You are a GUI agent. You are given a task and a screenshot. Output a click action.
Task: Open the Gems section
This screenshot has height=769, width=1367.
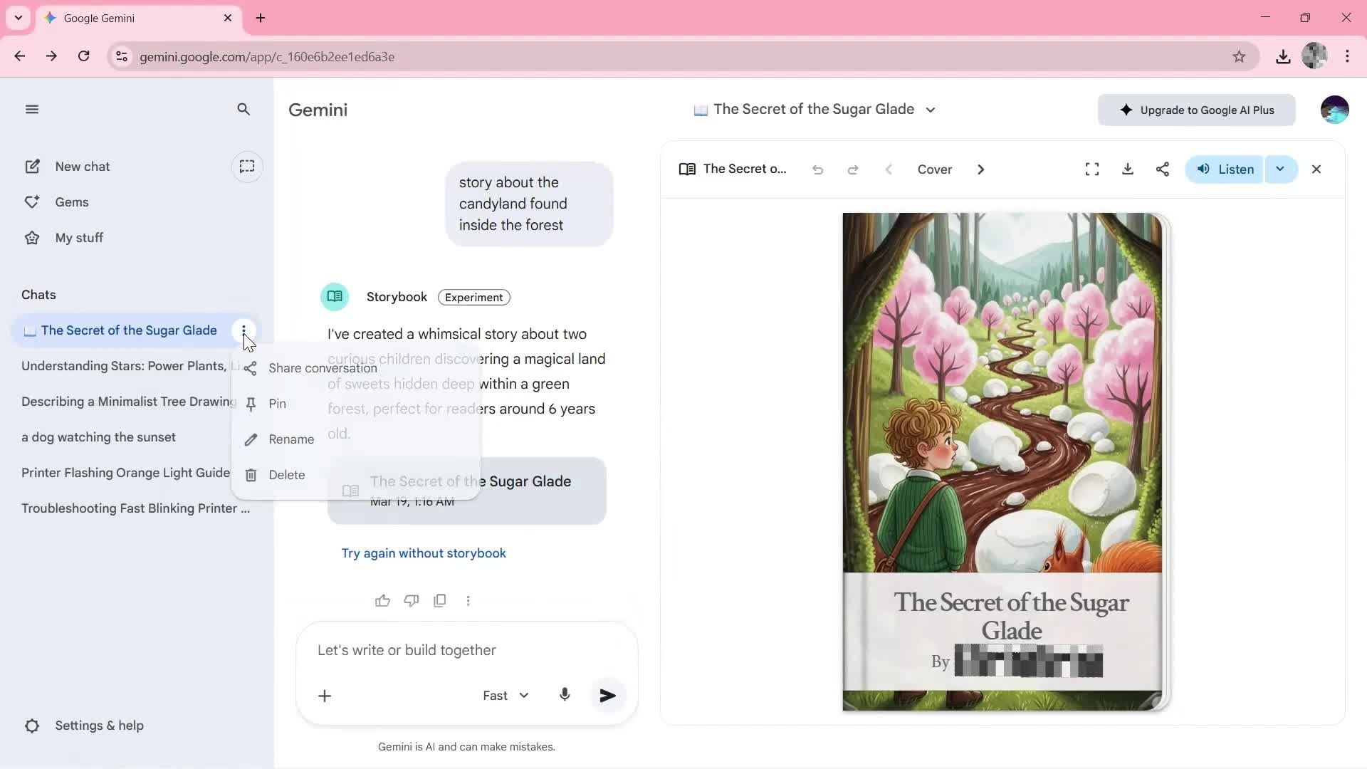(x=71, y=202)
